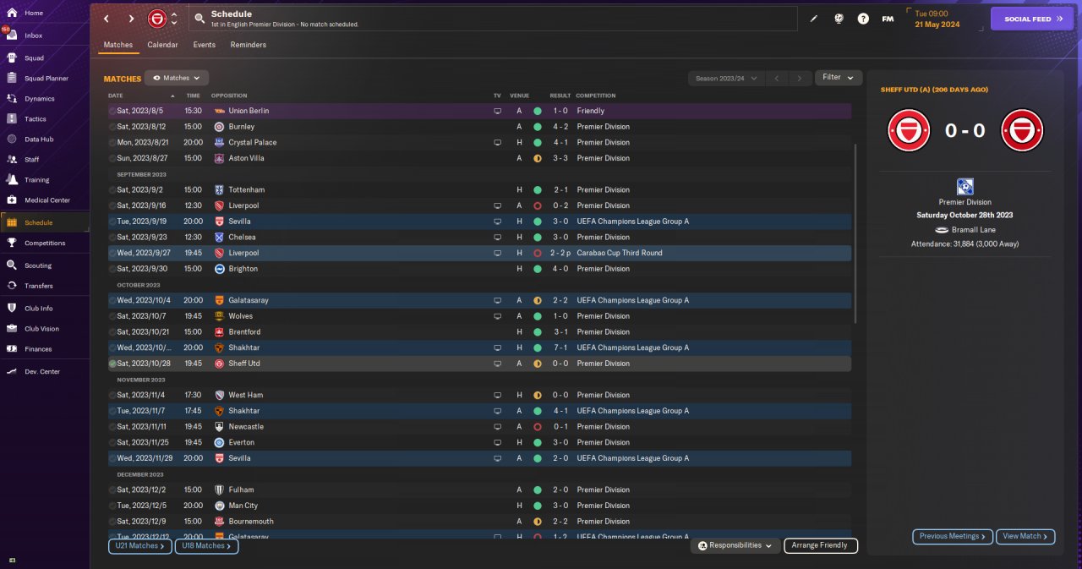Viewport: 1082px width, 569px height.
Task: Open the Competitions trophy icon
Action: (x=12, y=243)
